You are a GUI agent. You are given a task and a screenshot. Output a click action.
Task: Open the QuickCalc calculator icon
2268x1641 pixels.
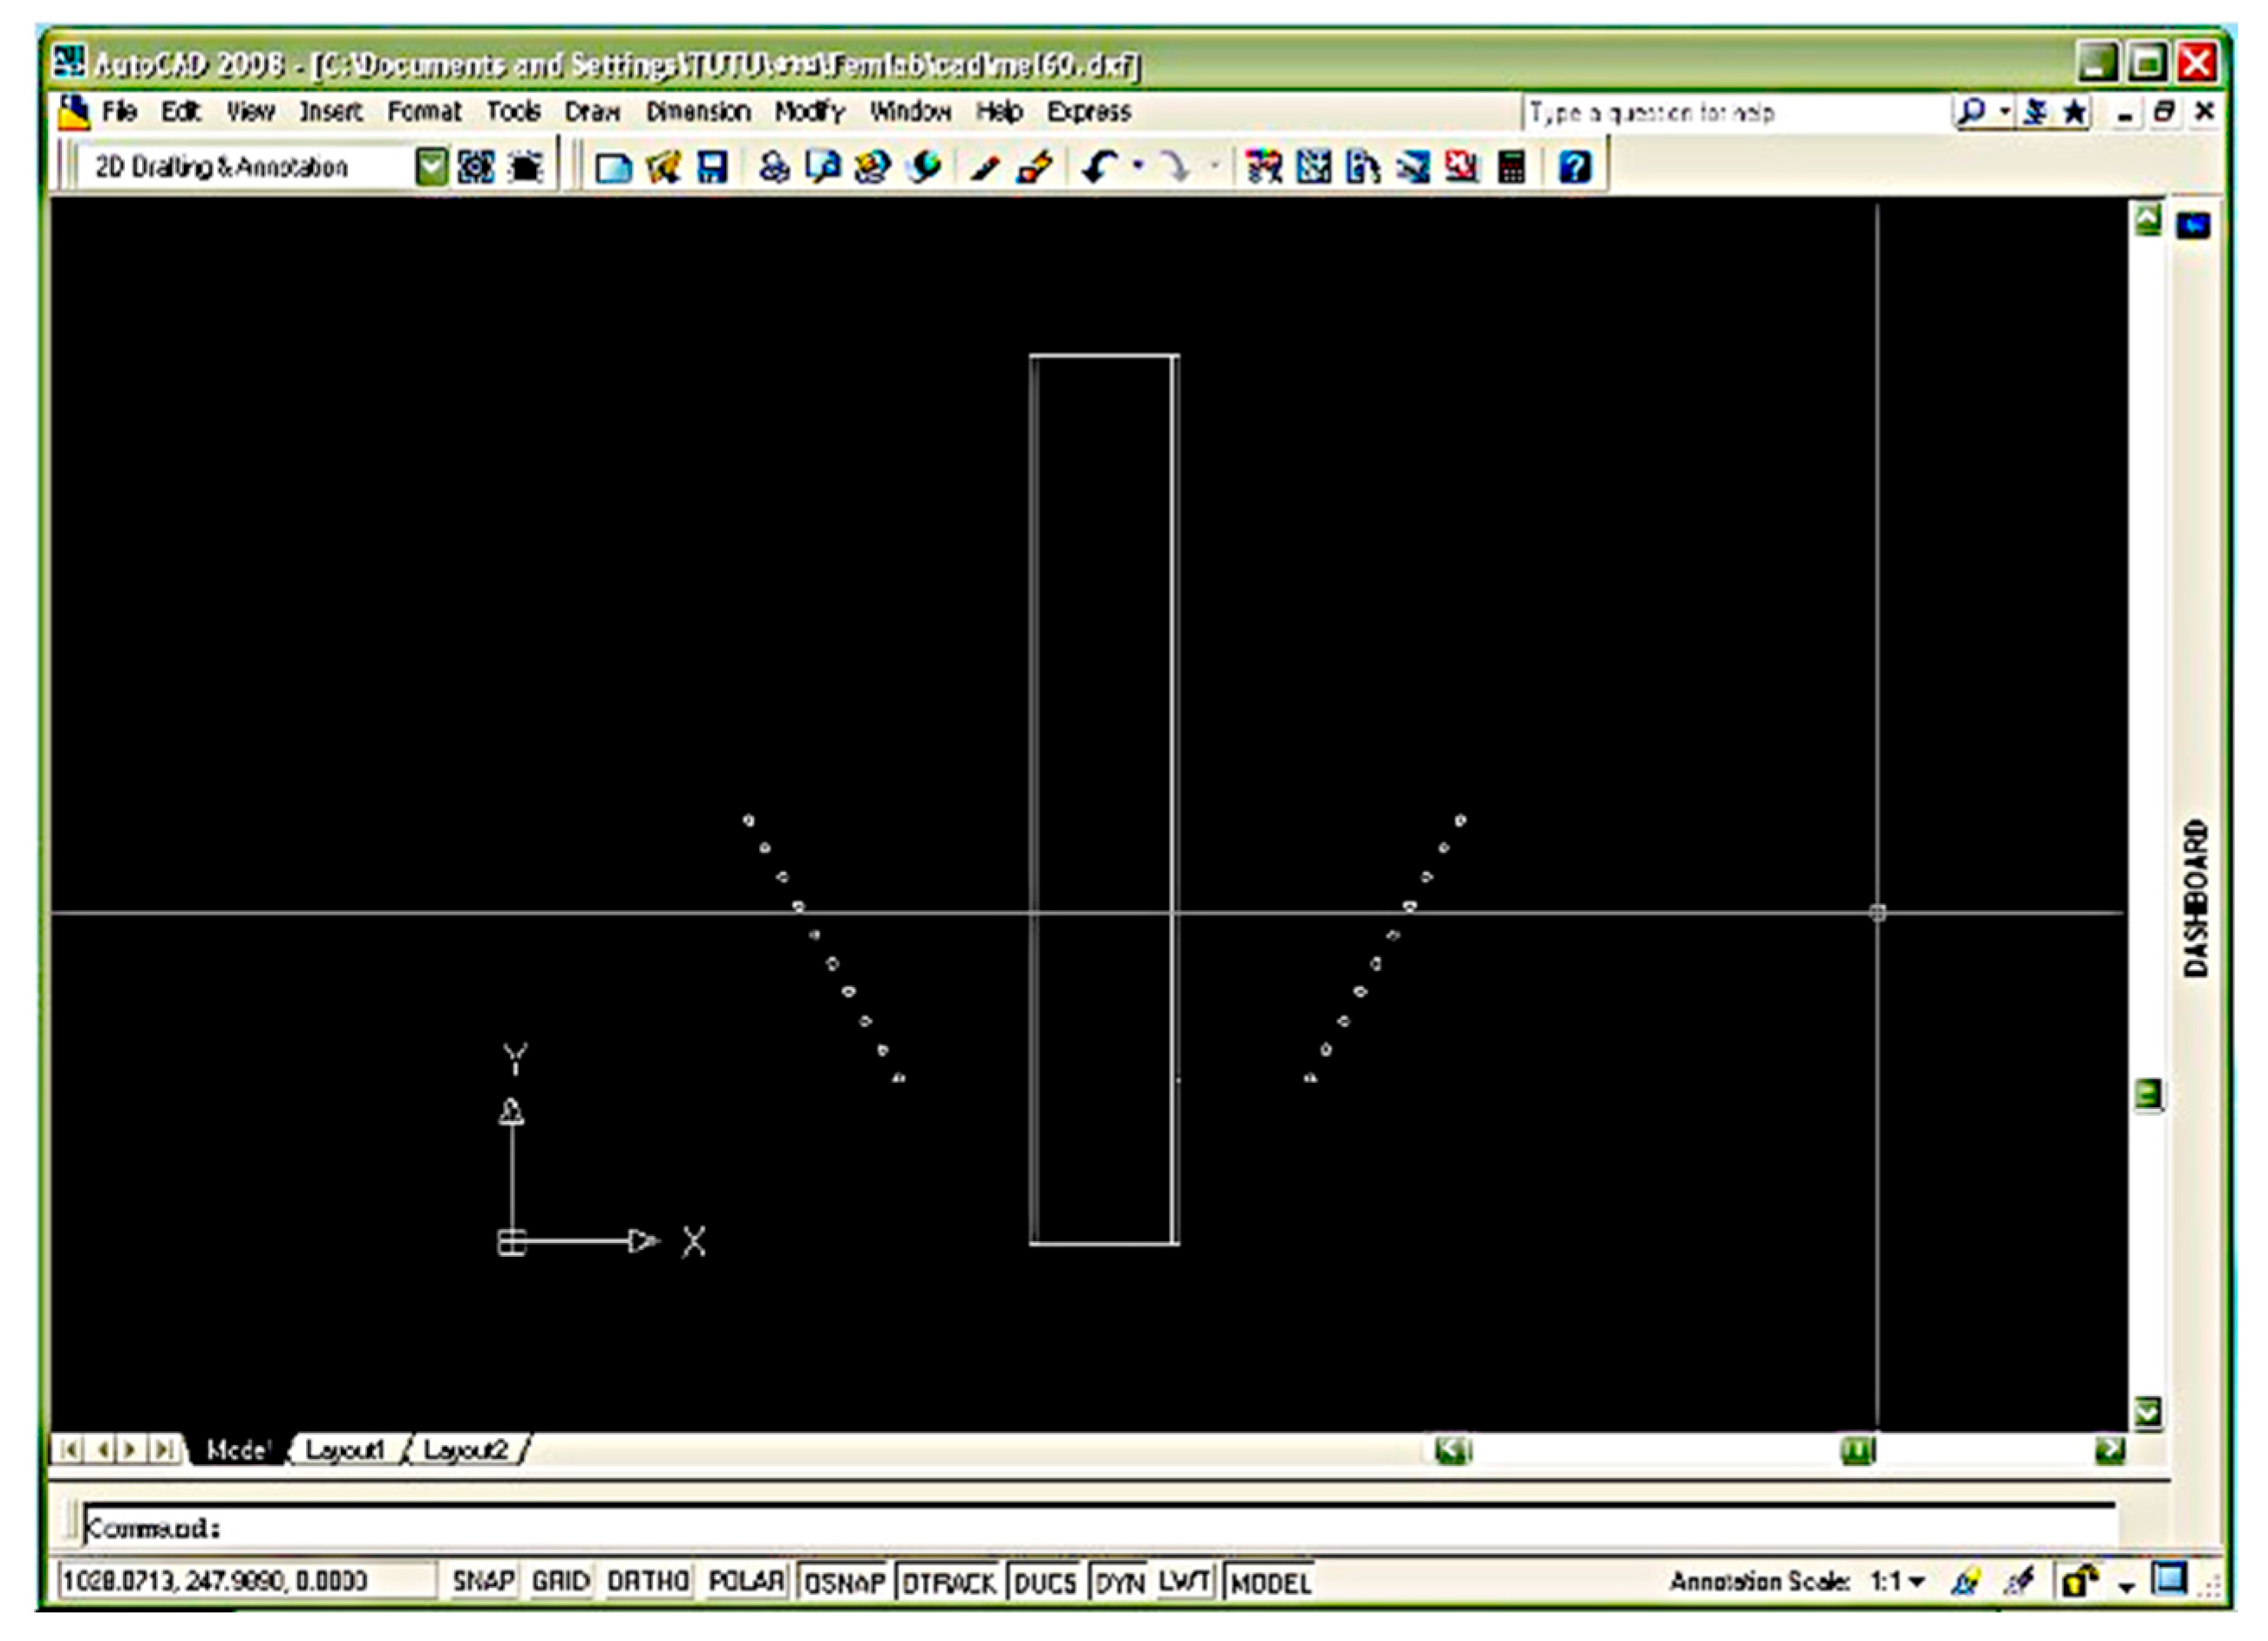(1511, 167)
